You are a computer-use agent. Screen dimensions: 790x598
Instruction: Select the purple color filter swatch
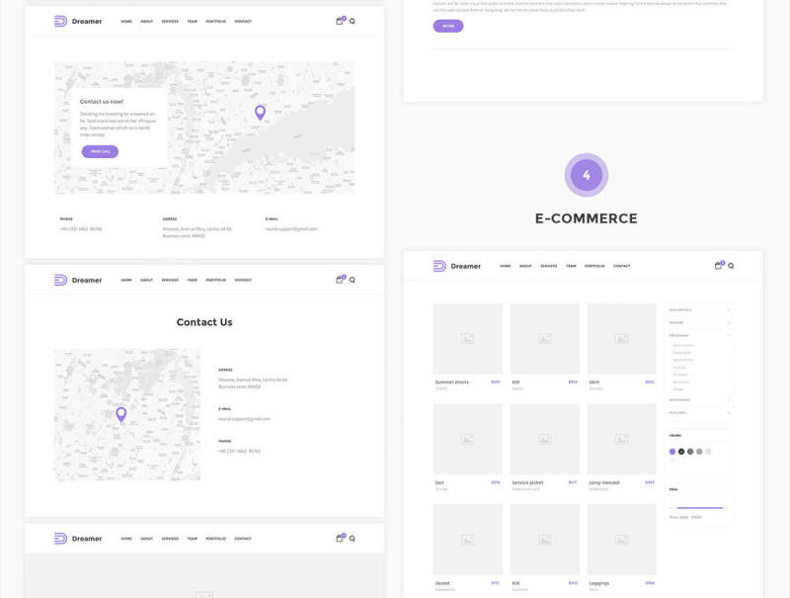(672, 452)
